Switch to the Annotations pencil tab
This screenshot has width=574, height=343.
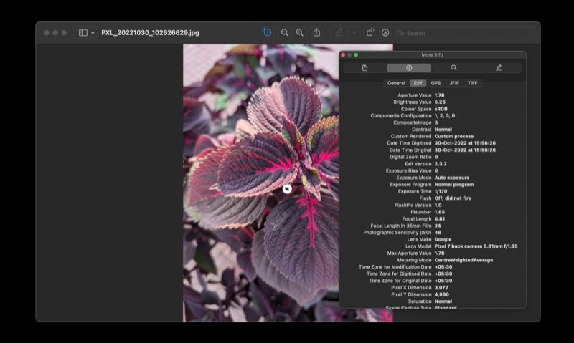499,68
